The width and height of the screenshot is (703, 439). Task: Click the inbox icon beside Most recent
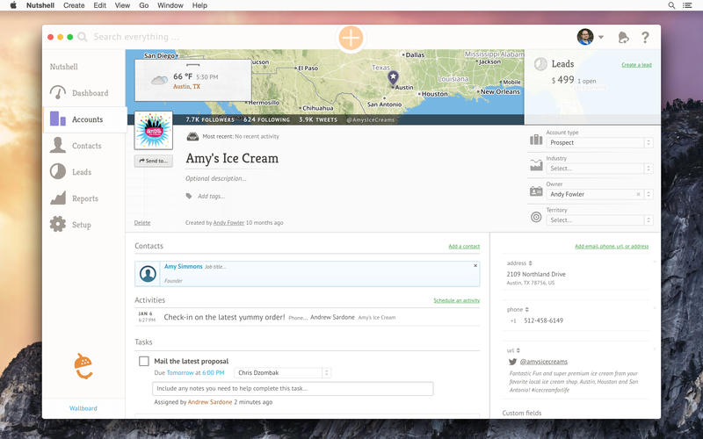click(192, 136)
